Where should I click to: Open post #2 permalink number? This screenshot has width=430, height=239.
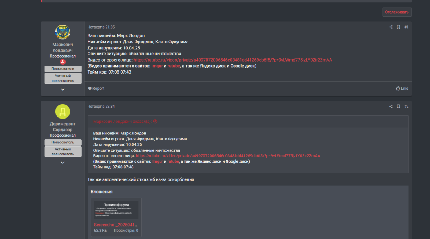click(406, 107)
